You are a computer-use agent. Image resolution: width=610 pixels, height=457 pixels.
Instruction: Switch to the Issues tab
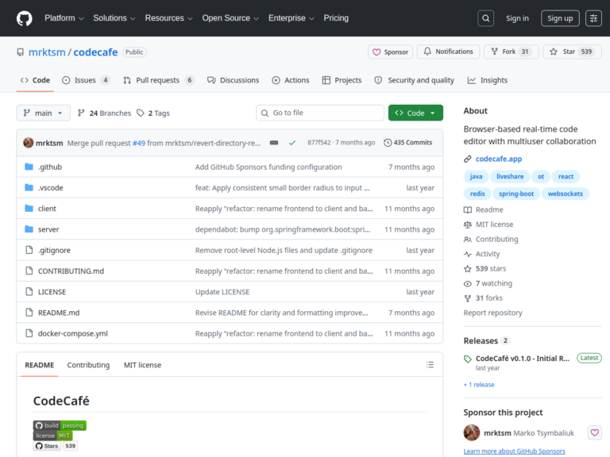coord(86,80)
